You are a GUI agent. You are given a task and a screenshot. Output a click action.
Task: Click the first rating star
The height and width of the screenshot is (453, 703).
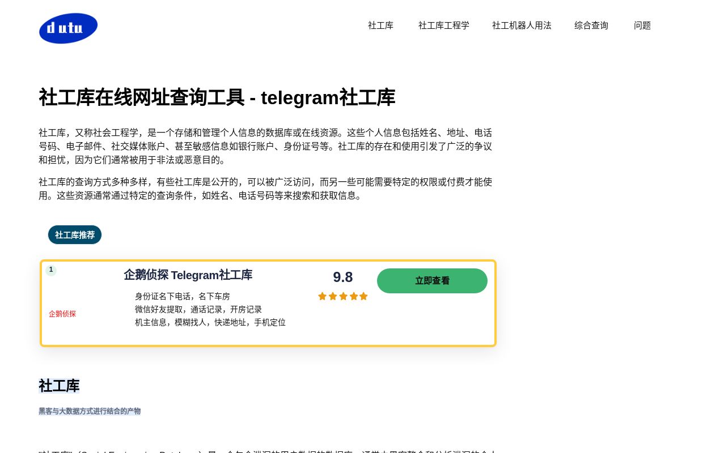point(322,296)
